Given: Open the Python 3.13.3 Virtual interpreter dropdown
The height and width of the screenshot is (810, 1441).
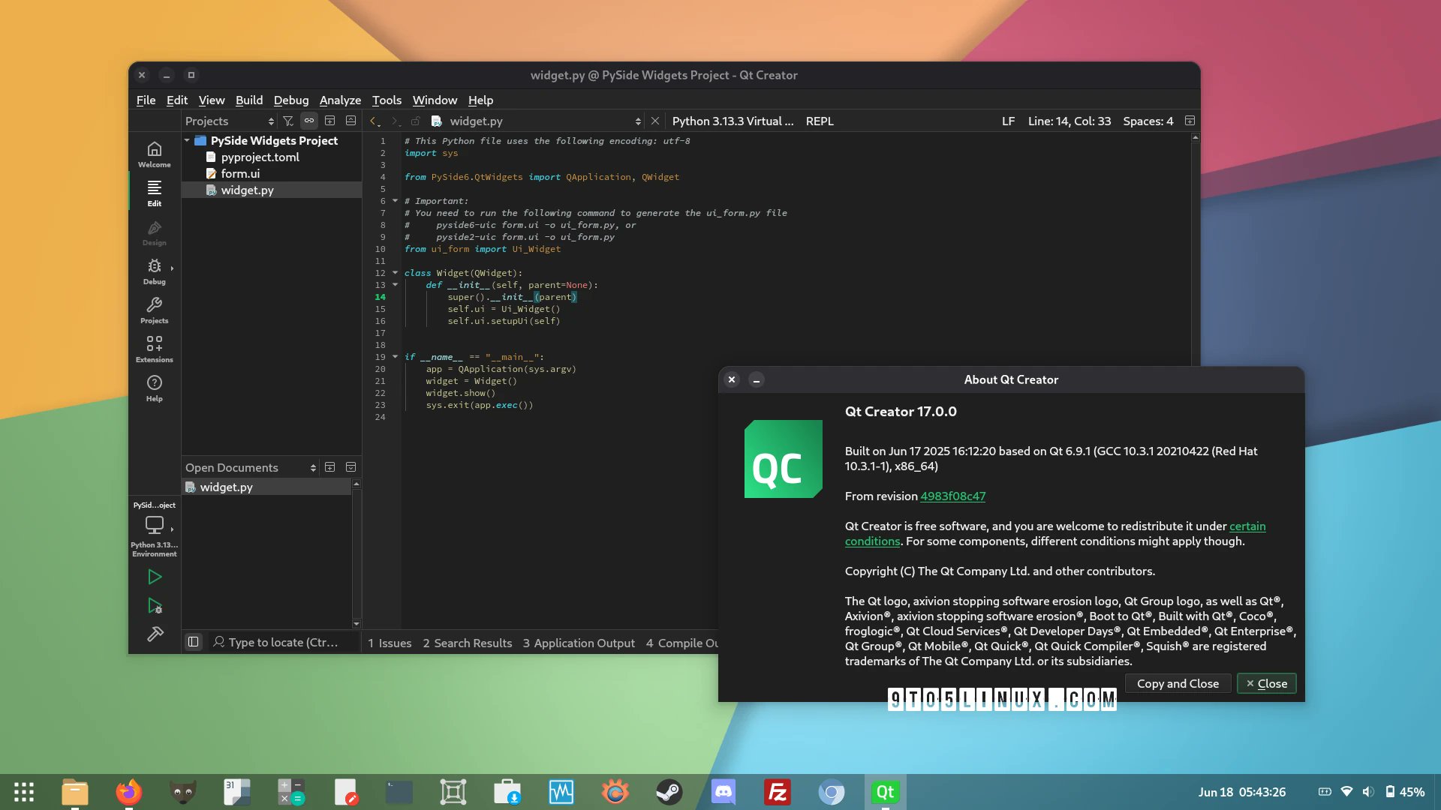Looking at the screenshot, I should pos(733,121).
